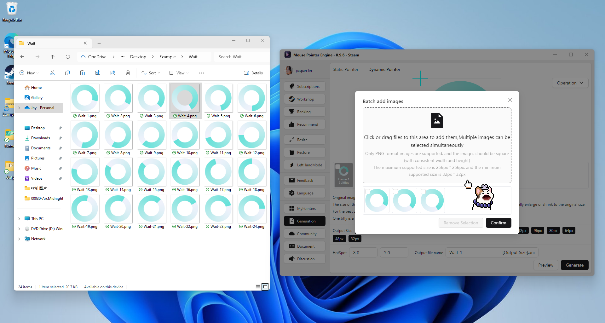Open the View dropdown in Explorer
Viewport: 605px width, 323px height.
[179, 73]
